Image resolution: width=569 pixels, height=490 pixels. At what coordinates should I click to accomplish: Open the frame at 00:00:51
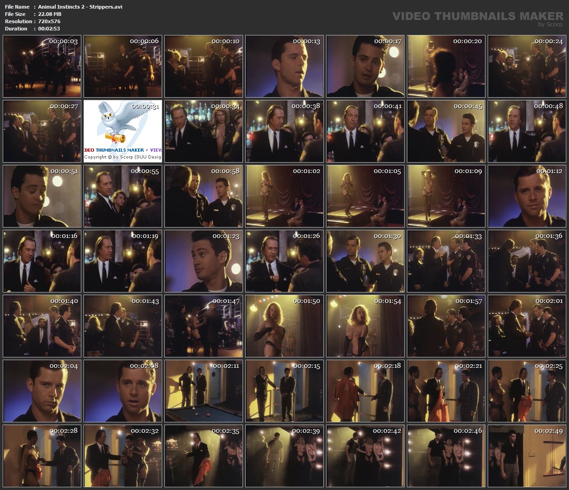(42, 196)
